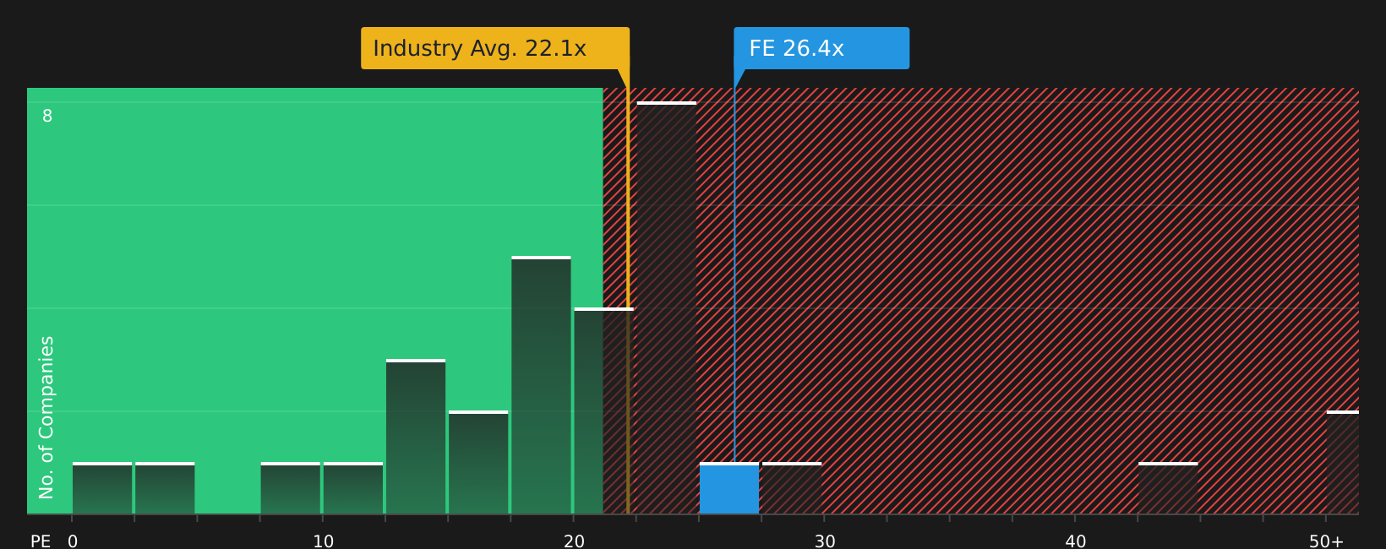The height and width of the screenshot is (549, 1386).
Task: Click the '30' x-axis tick label
Action: pos(825,541)
